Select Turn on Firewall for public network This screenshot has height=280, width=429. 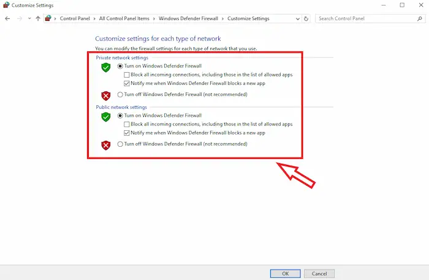coord(120,116)
